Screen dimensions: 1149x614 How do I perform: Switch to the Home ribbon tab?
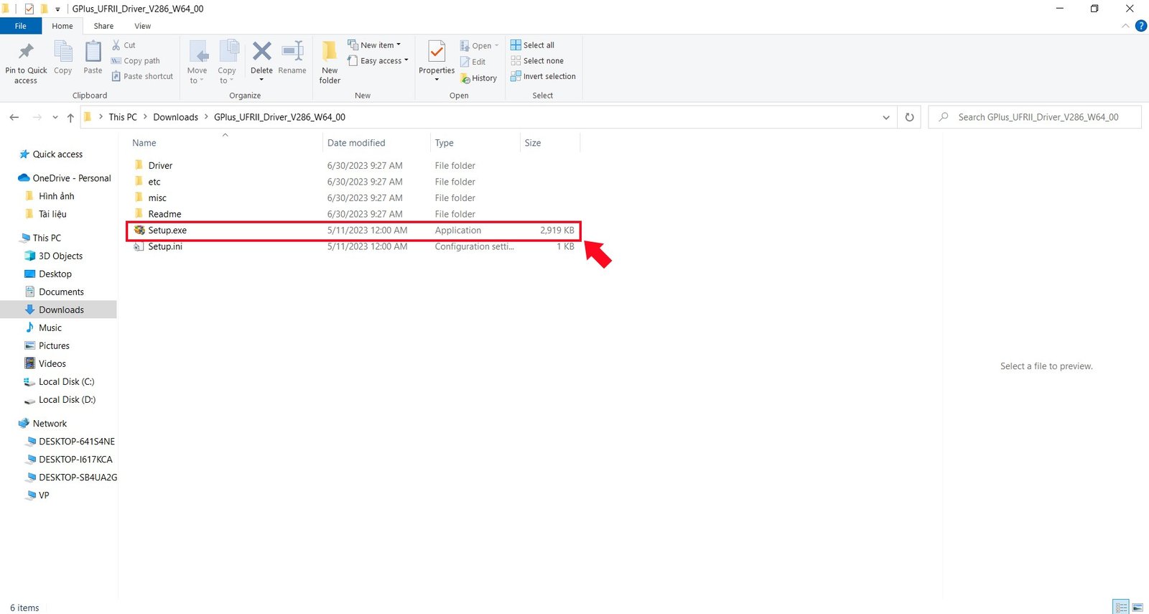pos(62,26)
